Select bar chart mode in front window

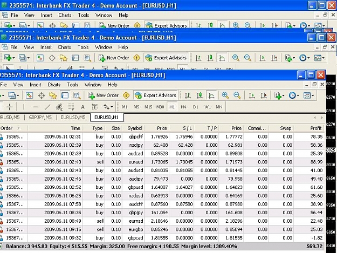point(188,95)
